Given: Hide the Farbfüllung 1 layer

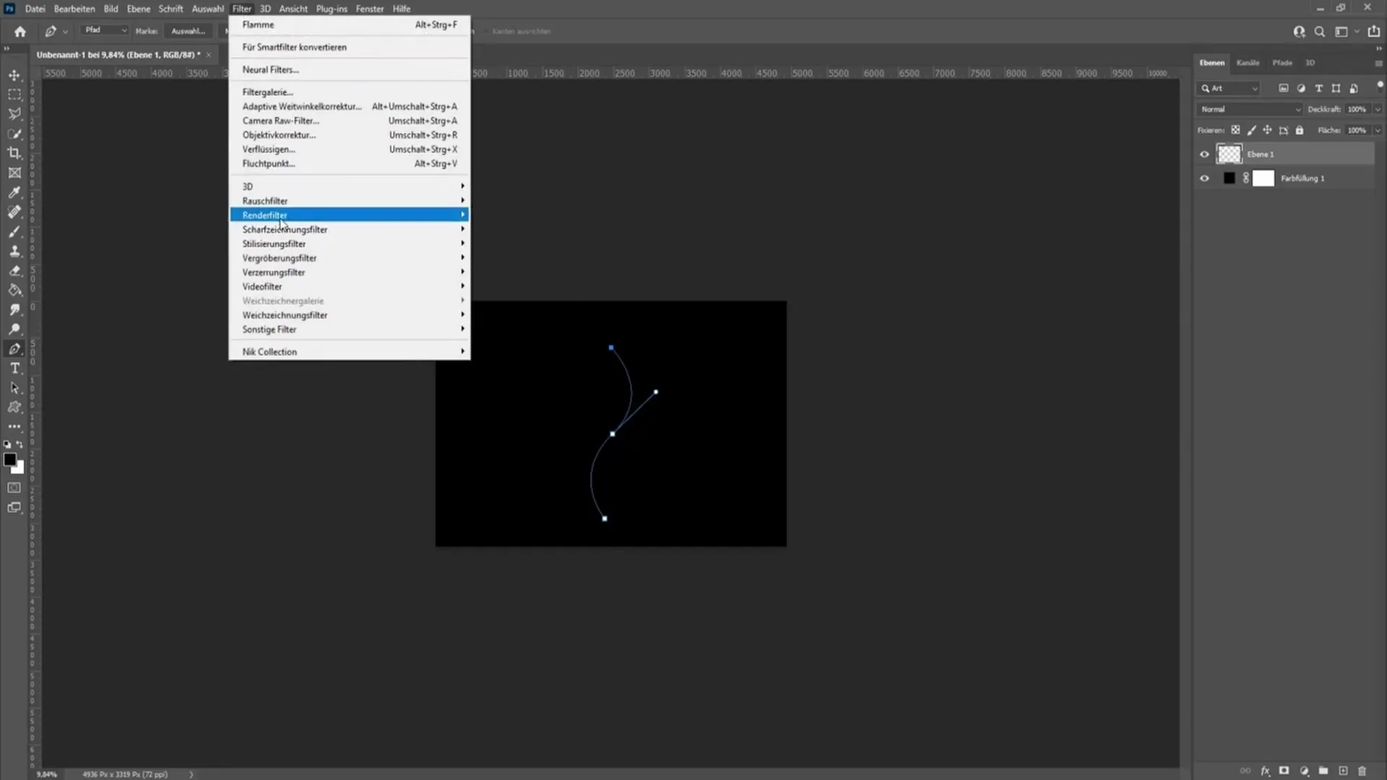Looking at the screenshot, I should (1204, 178).
